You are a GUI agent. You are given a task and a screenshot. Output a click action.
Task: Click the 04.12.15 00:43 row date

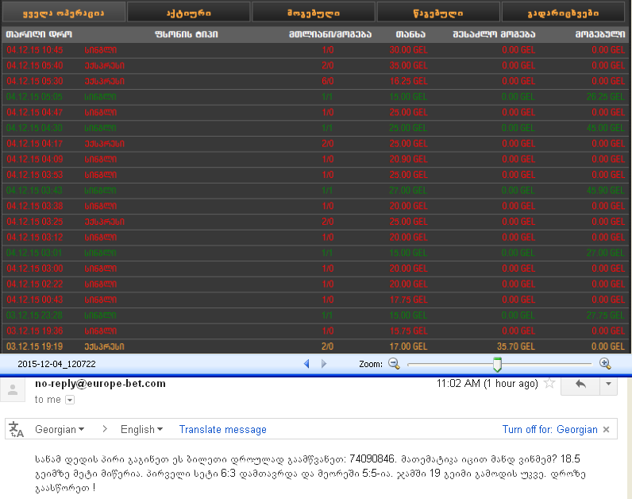[x=35, y=300]
